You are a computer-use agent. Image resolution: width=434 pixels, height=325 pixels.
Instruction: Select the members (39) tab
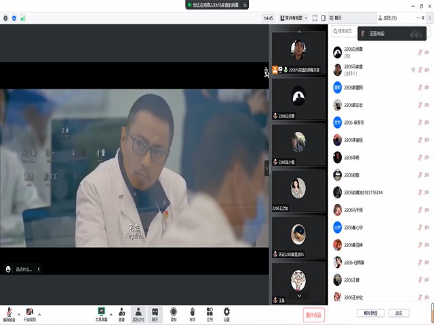(x=387, y=18)
